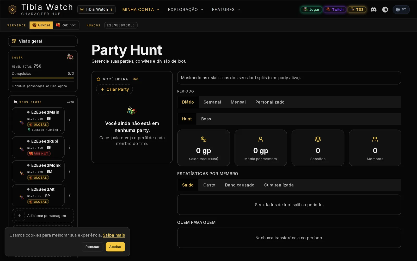Viewport: 417px width, 261px height.
Task: Click the E2ESeed Hunting location pin icon
Action: point(29,130)
